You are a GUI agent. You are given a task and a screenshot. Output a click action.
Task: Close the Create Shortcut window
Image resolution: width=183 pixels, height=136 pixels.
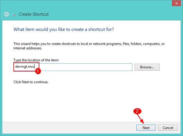coord(176,3)
